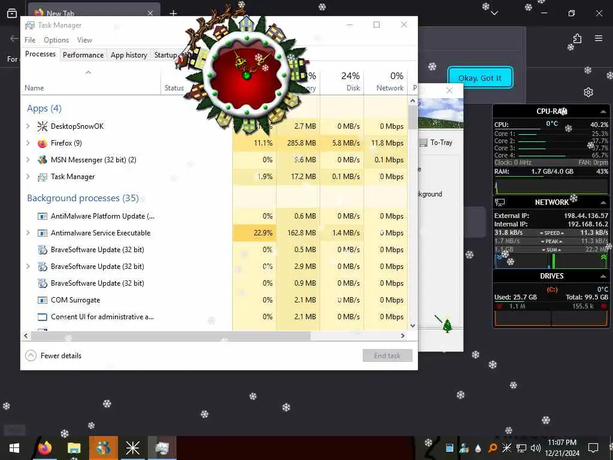Click the orange magnifier tray icon

click(493, 448)
